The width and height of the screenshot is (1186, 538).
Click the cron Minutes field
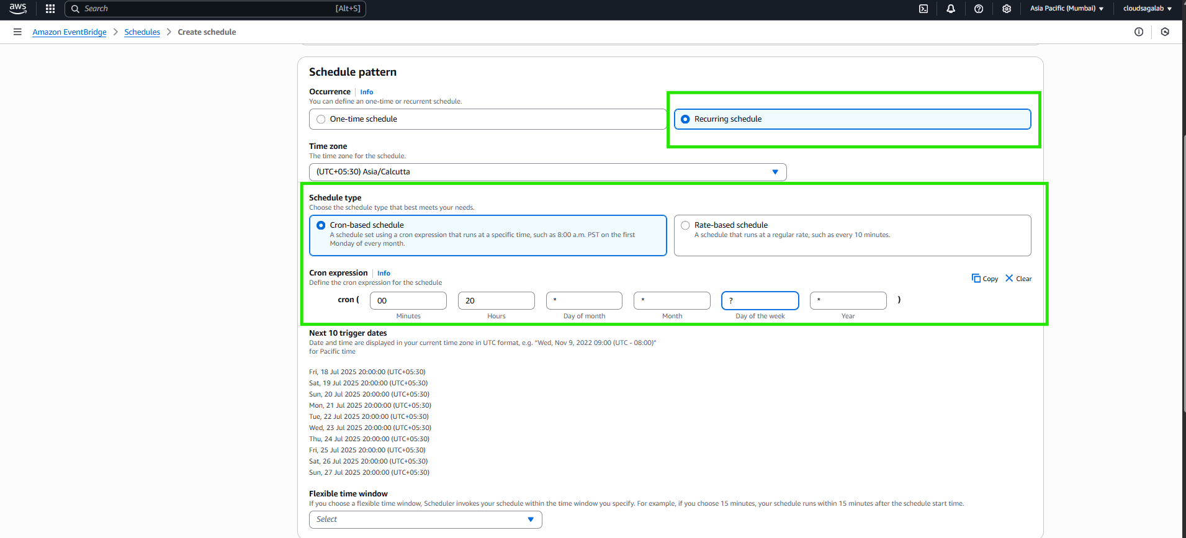pos(408,300)
